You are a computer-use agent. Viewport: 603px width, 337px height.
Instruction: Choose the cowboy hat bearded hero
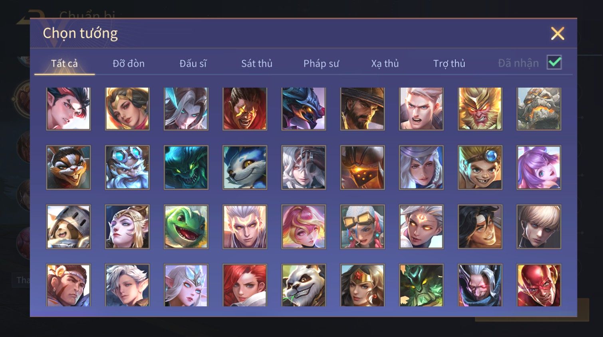[x=363, y=109]
